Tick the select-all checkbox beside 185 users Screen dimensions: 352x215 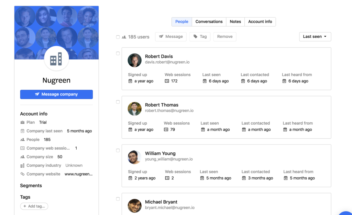pyautogui.click(x=118, y=37)
